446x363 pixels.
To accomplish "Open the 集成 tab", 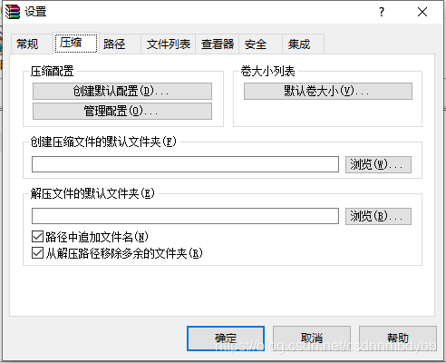I will 303,44.
